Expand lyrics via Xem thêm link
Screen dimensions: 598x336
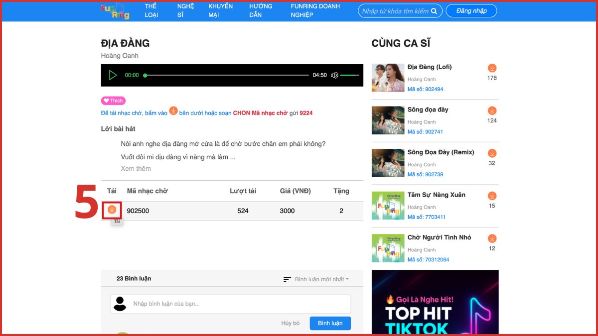pos(136,168)
